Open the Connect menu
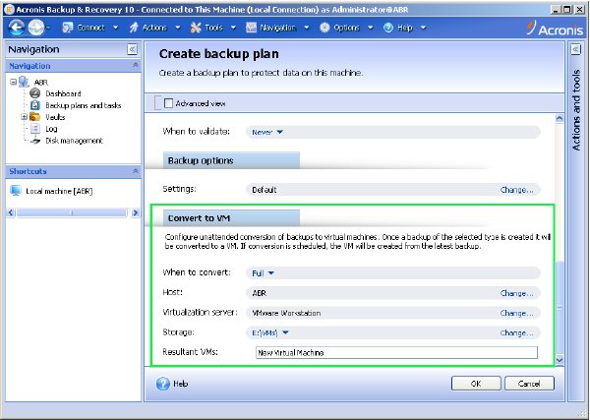The image size is (590, 420). pyautogui.click(x=90, y=28)
